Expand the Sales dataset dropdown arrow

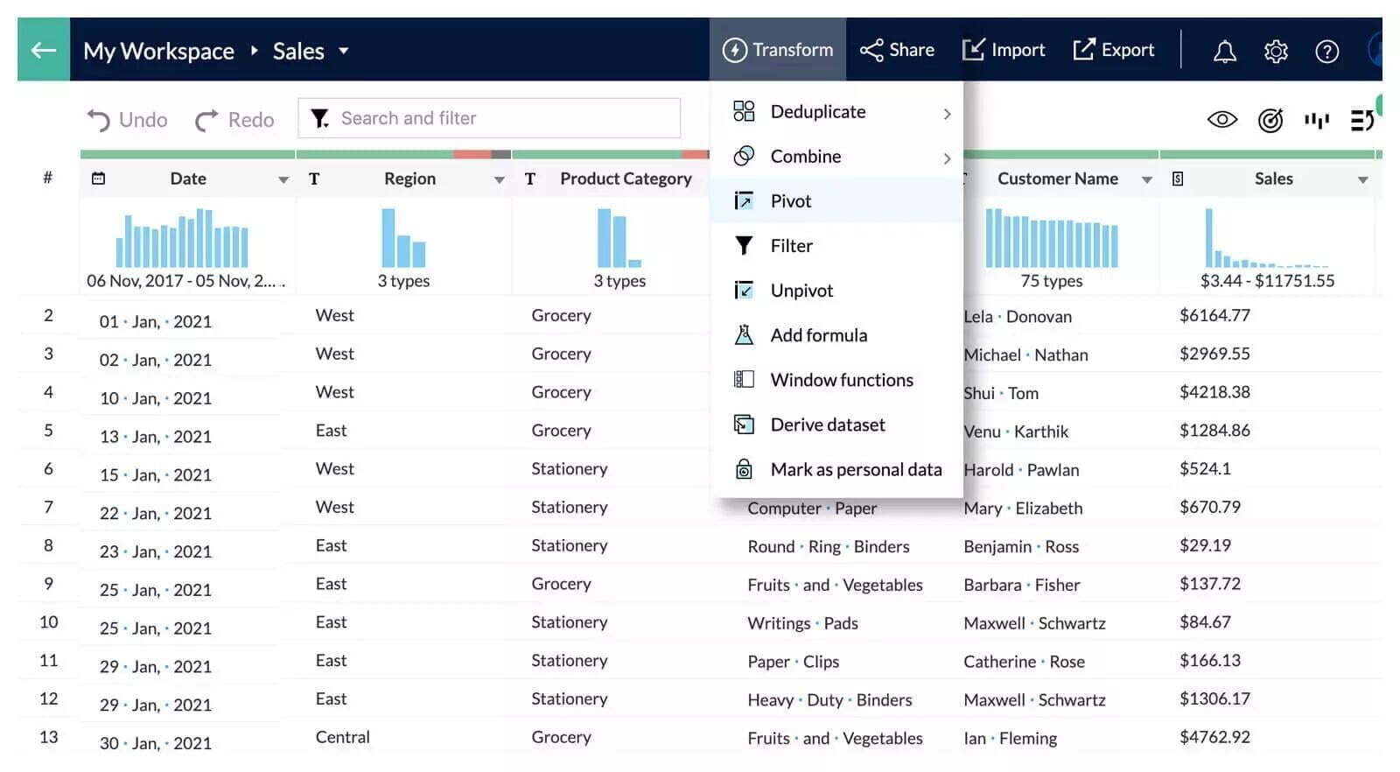(344, 51)
